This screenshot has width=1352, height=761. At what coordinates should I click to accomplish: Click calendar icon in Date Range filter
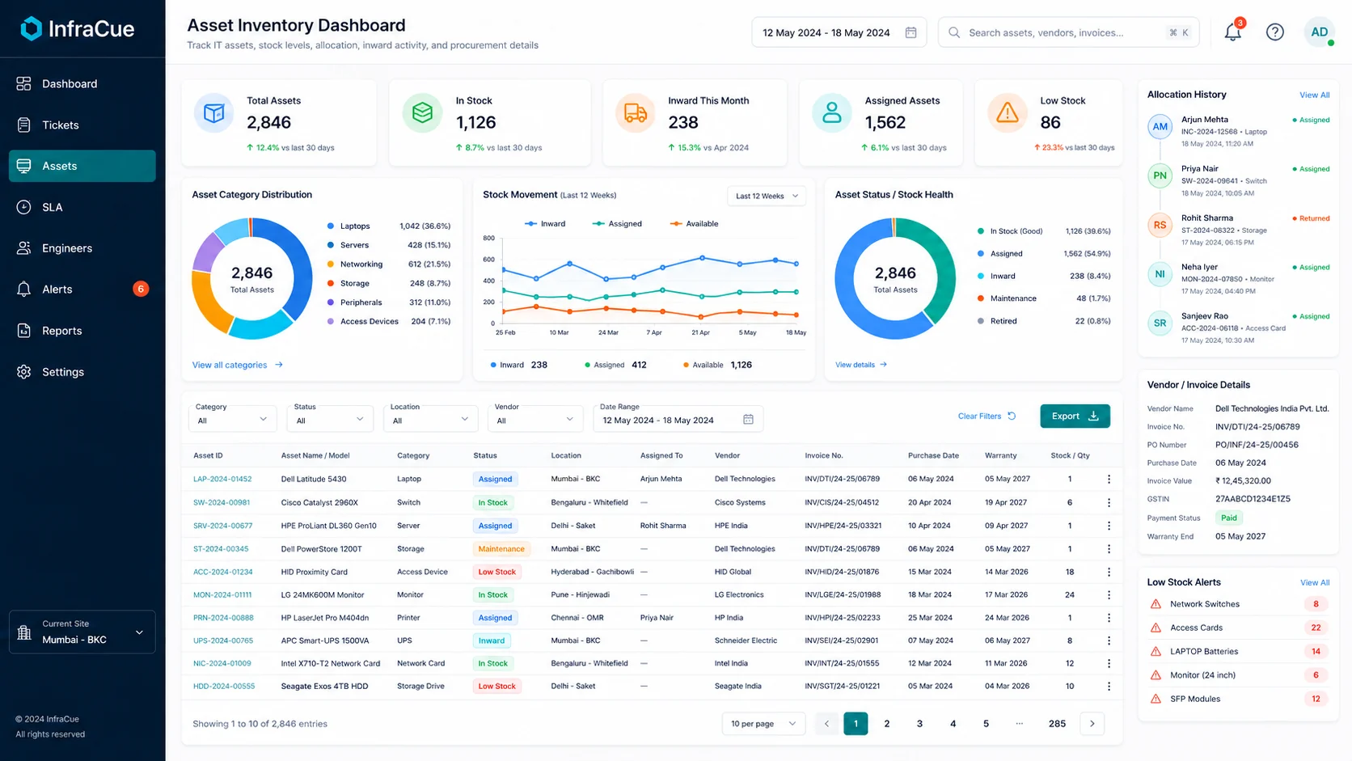coord(748,420)
